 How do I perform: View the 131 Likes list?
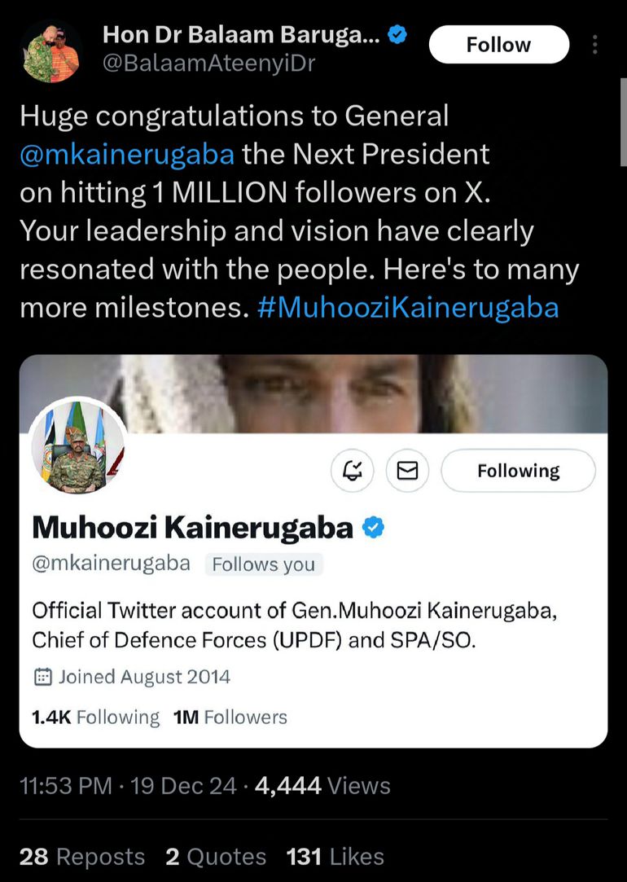(x=335, y=857)
